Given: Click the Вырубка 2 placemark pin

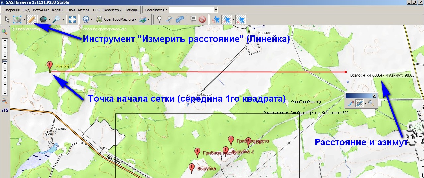Looking at the screenshot, I should (226, 150).
